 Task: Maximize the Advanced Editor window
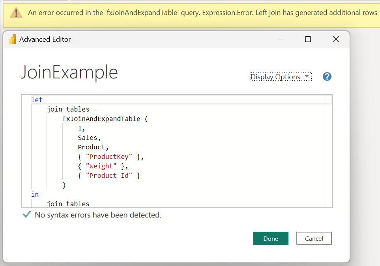308,39
